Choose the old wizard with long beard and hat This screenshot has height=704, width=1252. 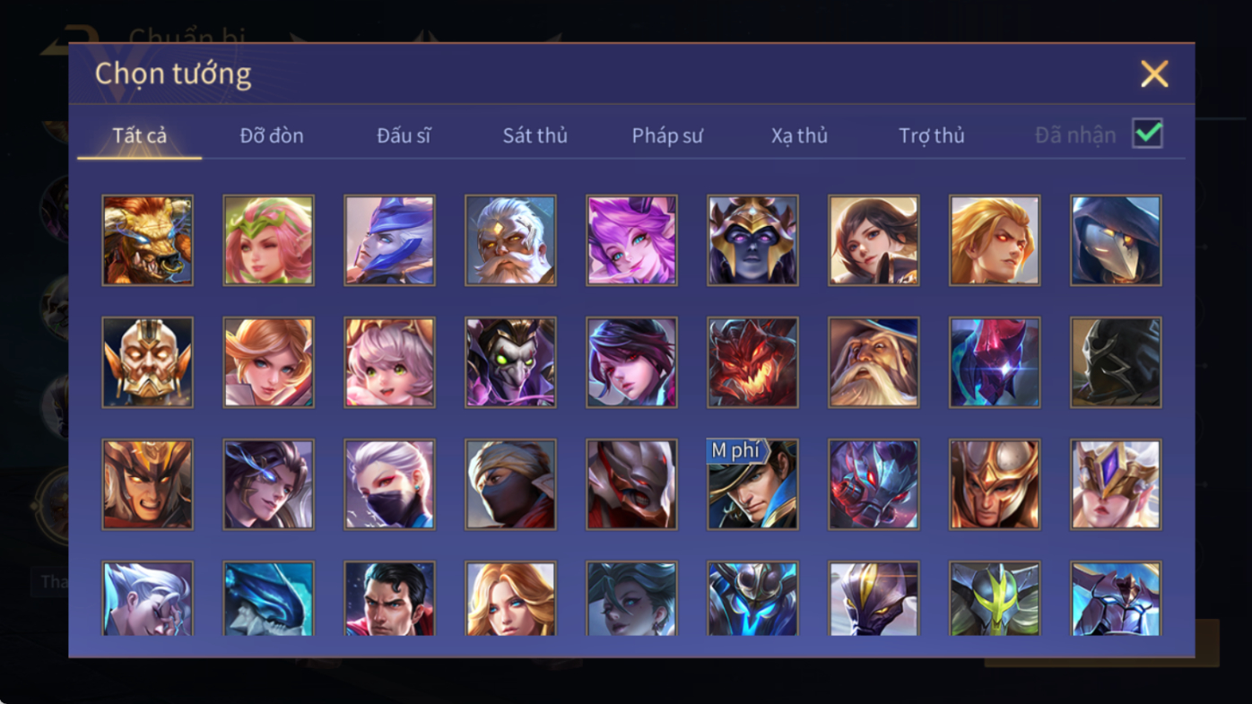(x=874, y=362)
